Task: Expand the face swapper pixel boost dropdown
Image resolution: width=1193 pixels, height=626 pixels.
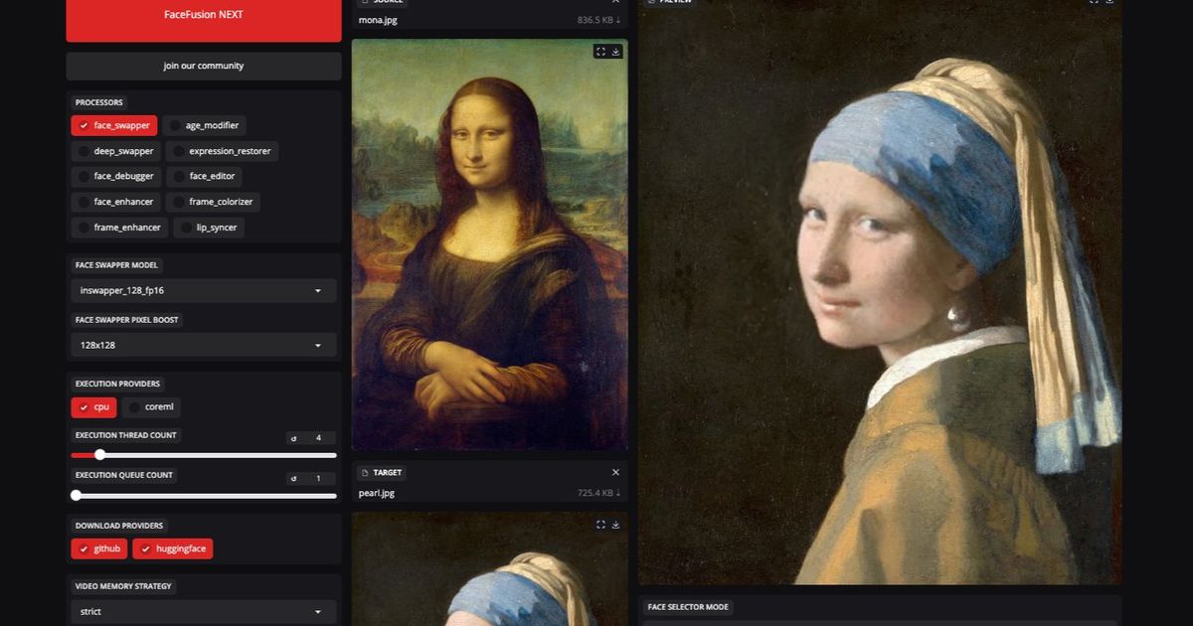Action: pos(203,345)
